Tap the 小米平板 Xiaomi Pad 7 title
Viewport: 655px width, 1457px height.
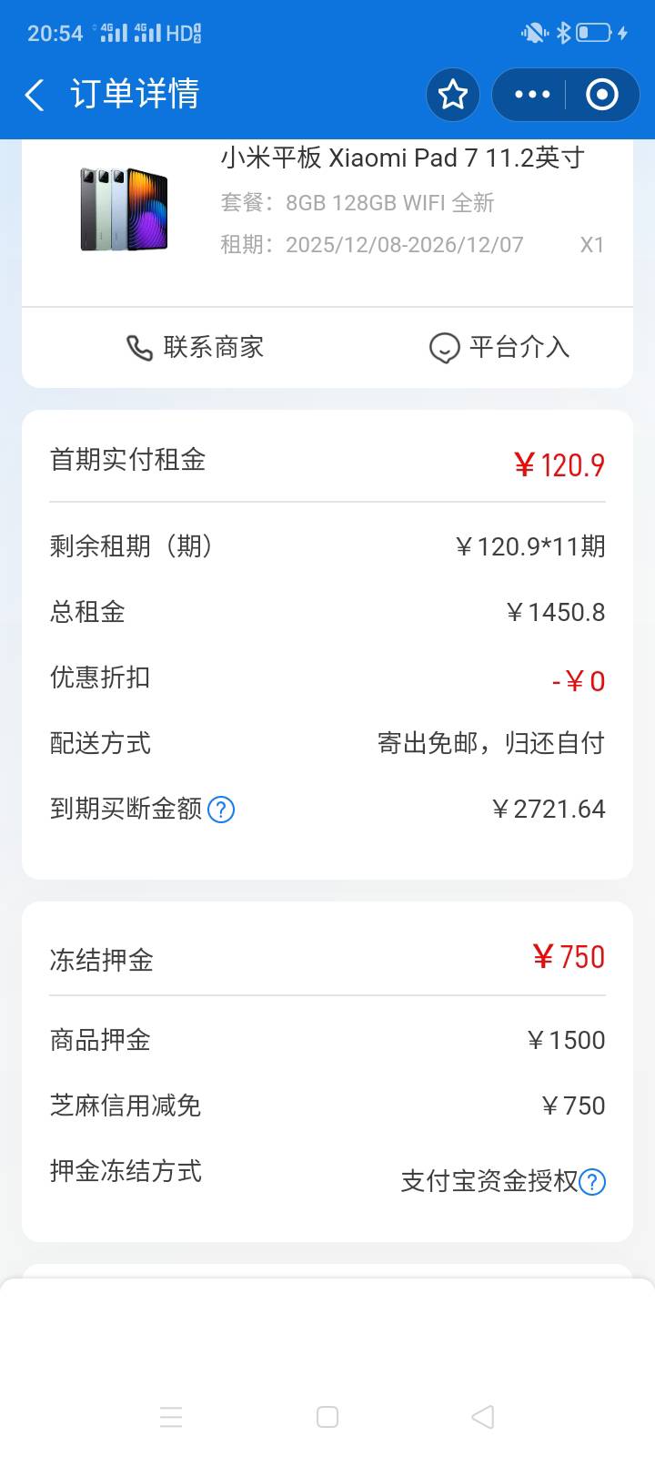click(402, 158)
